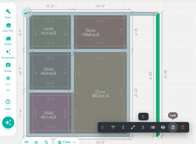Screen dimensions: 196x144
Task: Select the 81.2 sq ft room
Action: pyautogui.click(x=49, y=31)
